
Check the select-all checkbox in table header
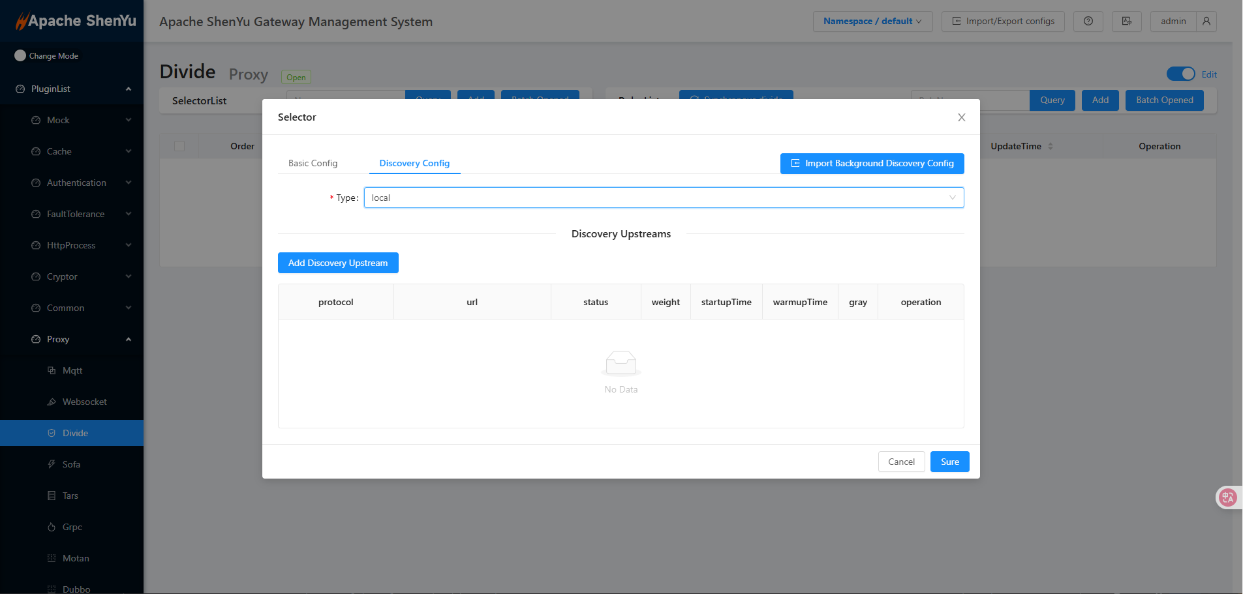point(179,146)
